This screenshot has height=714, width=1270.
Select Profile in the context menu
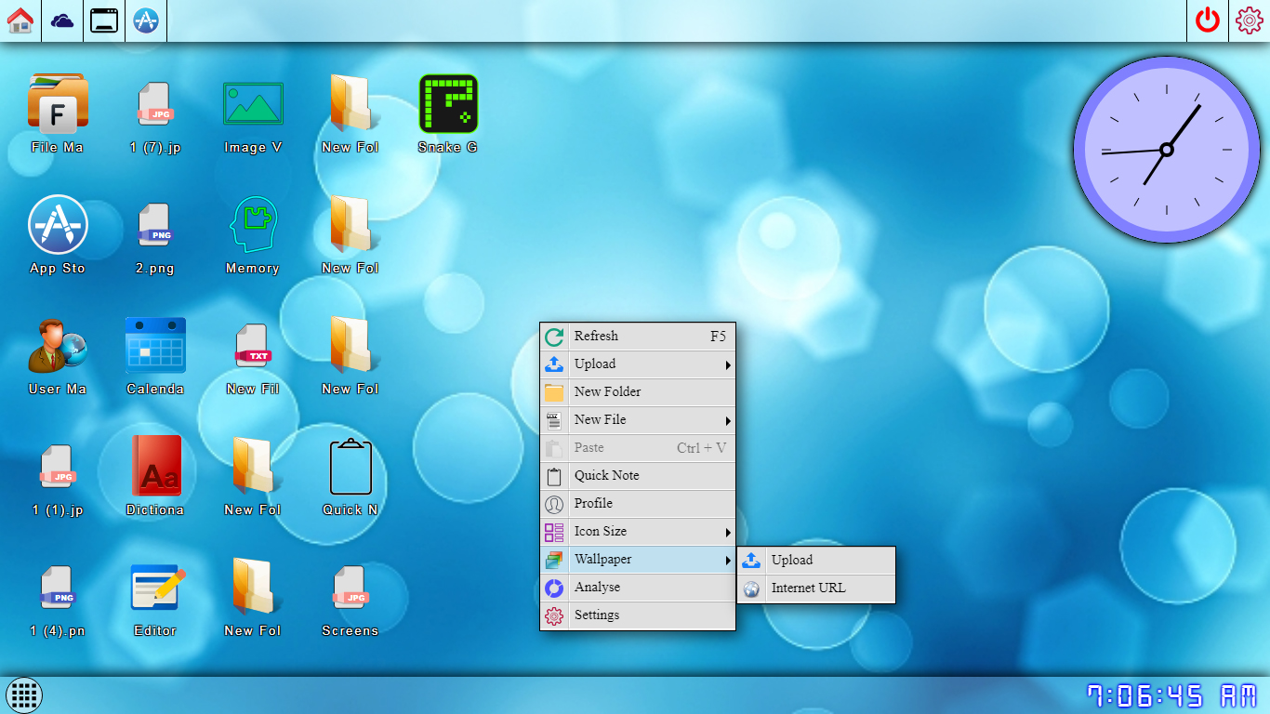click(638, 504)
